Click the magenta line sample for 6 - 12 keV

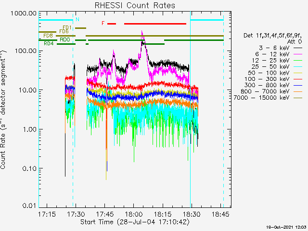[x=298, y=54]
